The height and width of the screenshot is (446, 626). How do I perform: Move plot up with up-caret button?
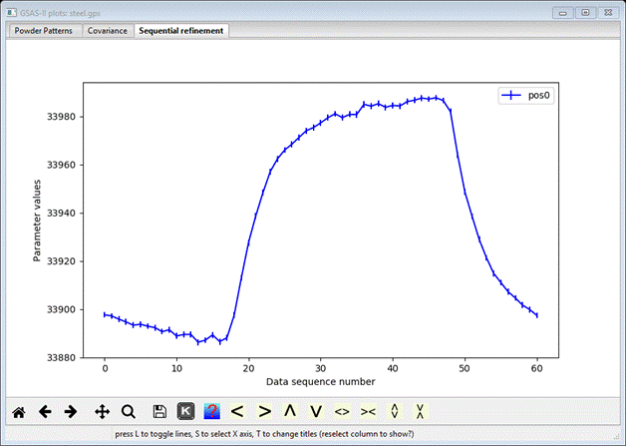(290, 410)
